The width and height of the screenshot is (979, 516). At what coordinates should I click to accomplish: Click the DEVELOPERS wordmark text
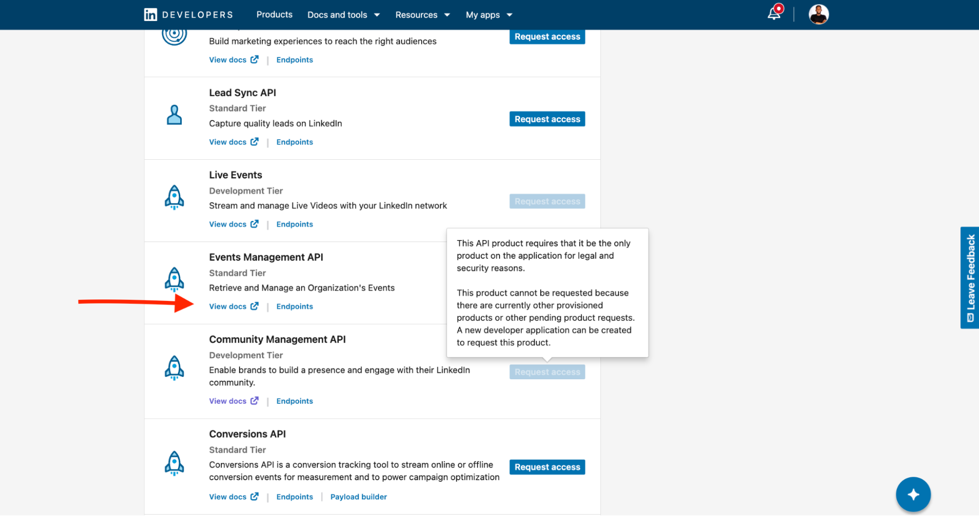(197, 15)
